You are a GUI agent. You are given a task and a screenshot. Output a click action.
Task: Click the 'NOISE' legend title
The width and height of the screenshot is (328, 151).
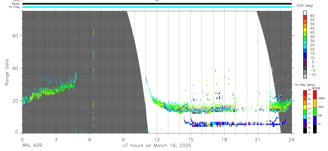[x=316, y=88]
